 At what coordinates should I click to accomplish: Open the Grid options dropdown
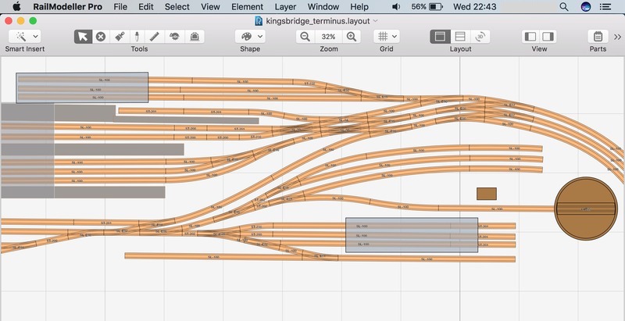(x=386, y=37)
